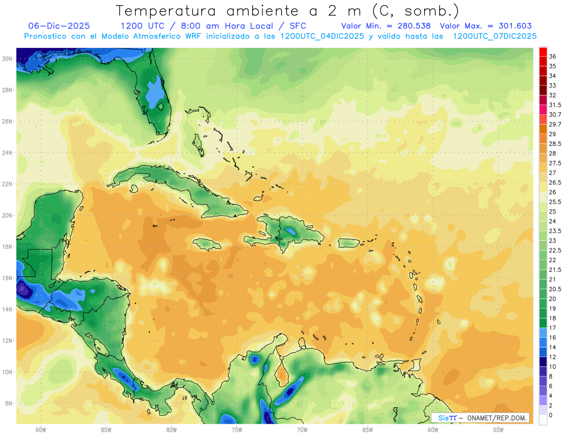Click latitude axis label '22N'
565x436 pixels.
8,184
